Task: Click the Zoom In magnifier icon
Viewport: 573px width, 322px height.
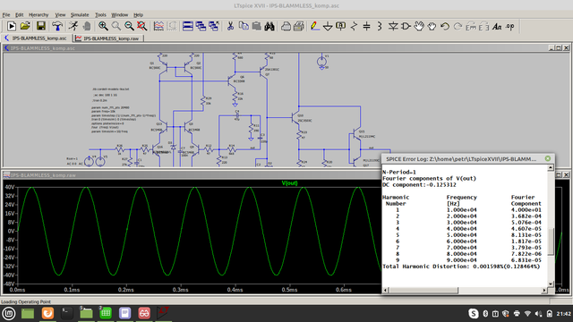Action: pos(103,26)
